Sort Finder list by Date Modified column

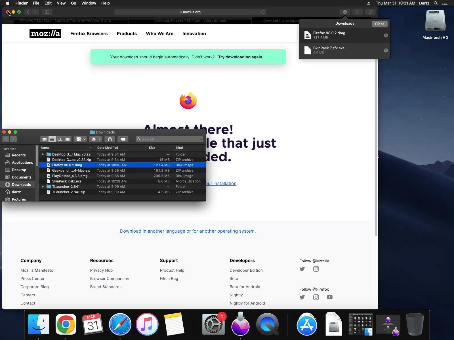coord(120,148)
